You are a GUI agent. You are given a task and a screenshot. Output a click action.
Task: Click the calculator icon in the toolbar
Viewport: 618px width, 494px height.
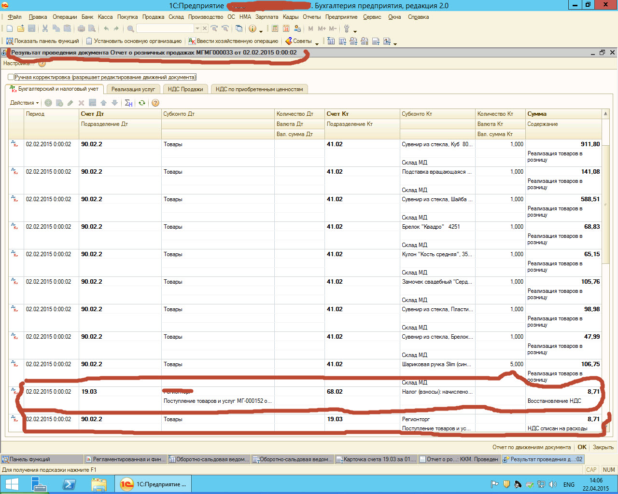tap(275, 29)
